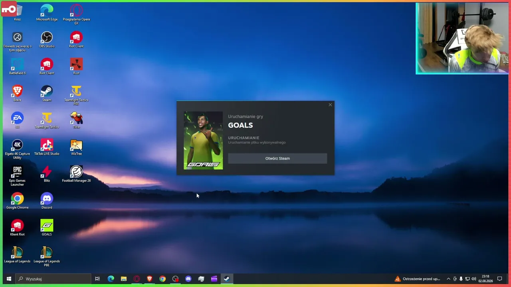
Task: Select the Football Manager 26 desktop icon
Action: click(76, 174)
